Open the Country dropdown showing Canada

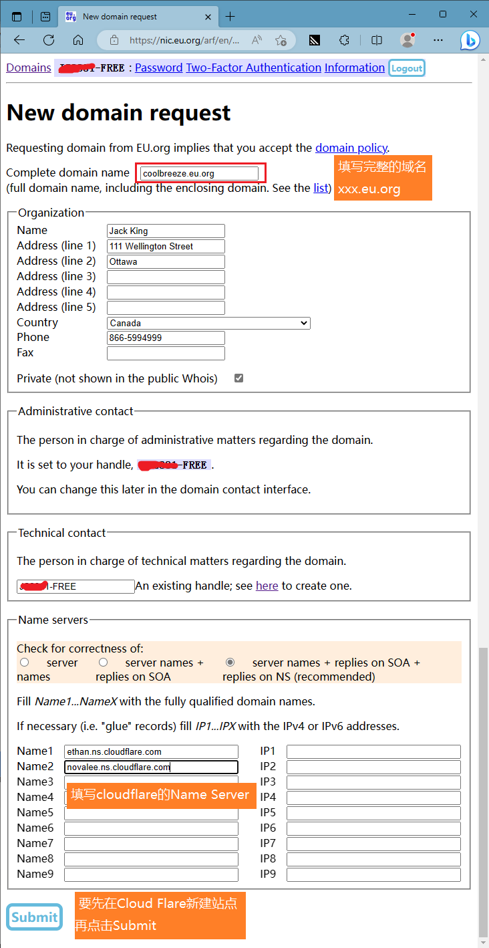[209, 323]
